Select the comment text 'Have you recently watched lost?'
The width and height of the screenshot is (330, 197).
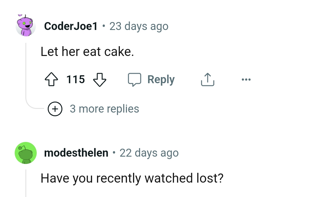(x=132, y=178)
